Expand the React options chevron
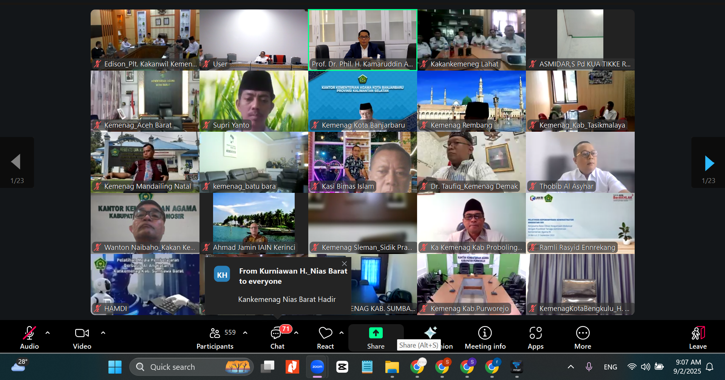Screen dimensions: 725x380 click(342, 333)
